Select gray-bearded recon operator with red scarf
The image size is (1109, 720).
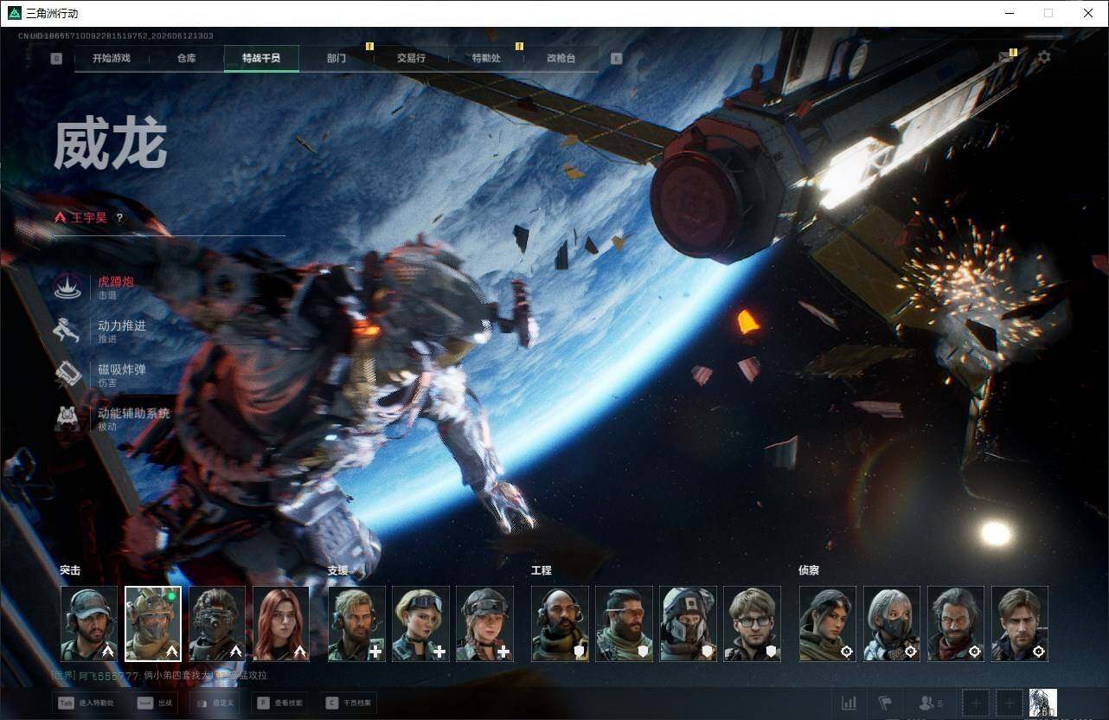pyautogui.click(x=956, y=624)
